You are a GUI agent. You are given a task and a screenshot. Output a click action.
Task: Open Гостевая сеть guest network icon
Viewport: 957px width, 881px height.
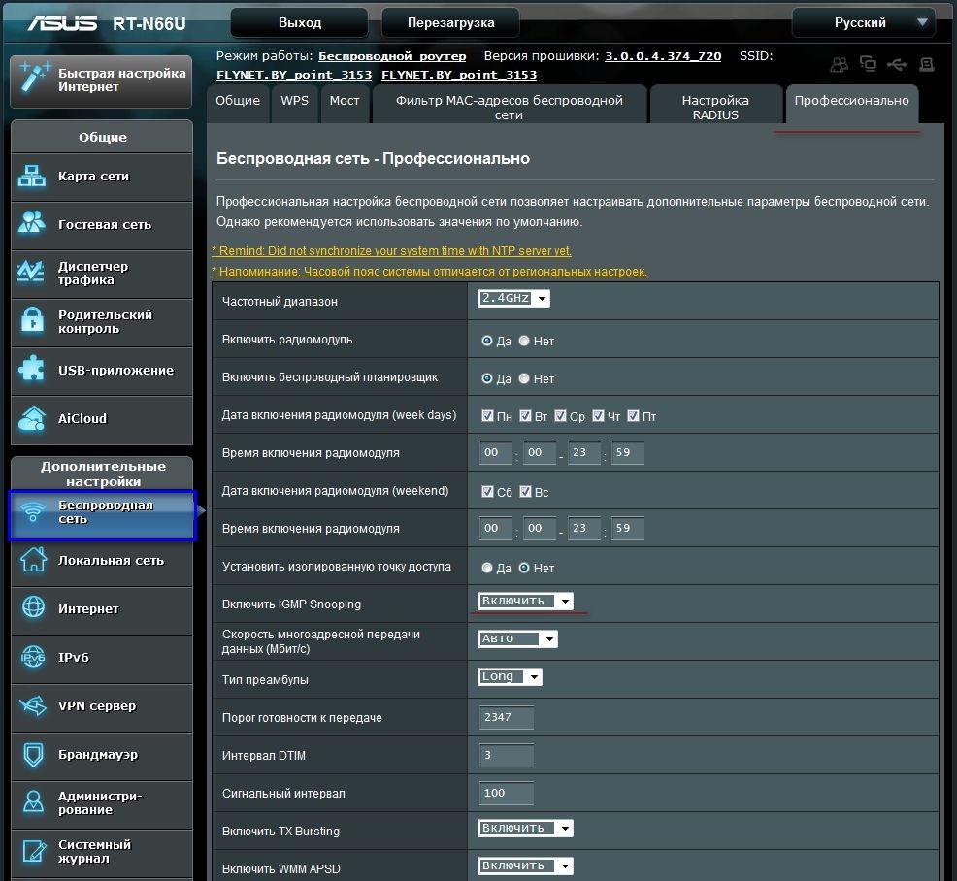(x=32, y=223)
